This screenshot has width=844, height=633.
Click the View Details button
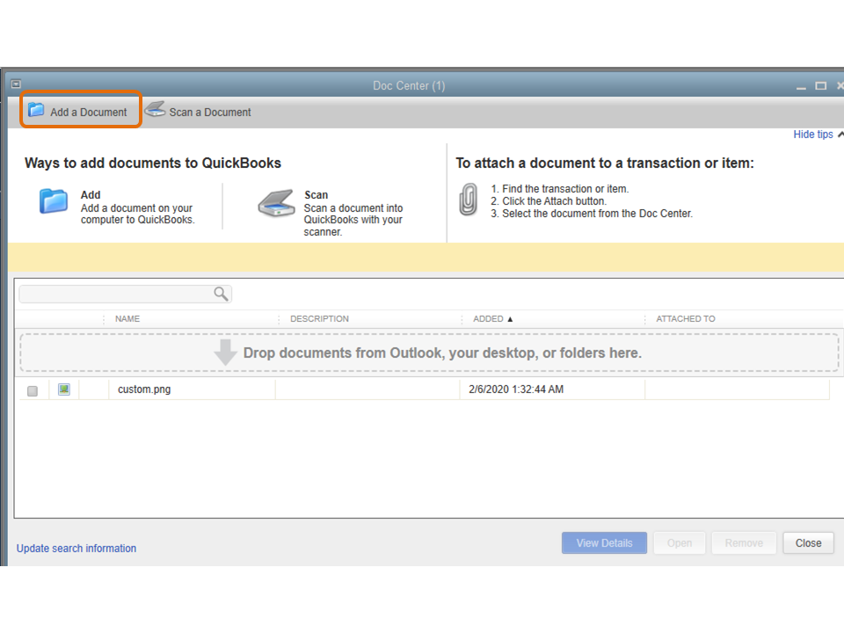coord(604,543)
